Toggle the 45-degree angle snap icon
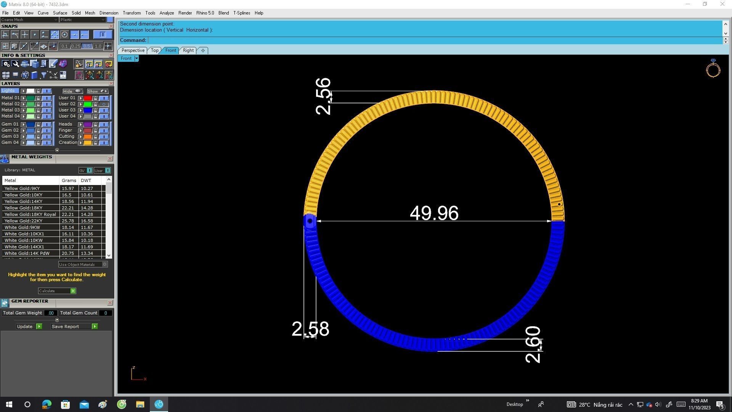Screen dimensions: 732x412 (34, 46)
